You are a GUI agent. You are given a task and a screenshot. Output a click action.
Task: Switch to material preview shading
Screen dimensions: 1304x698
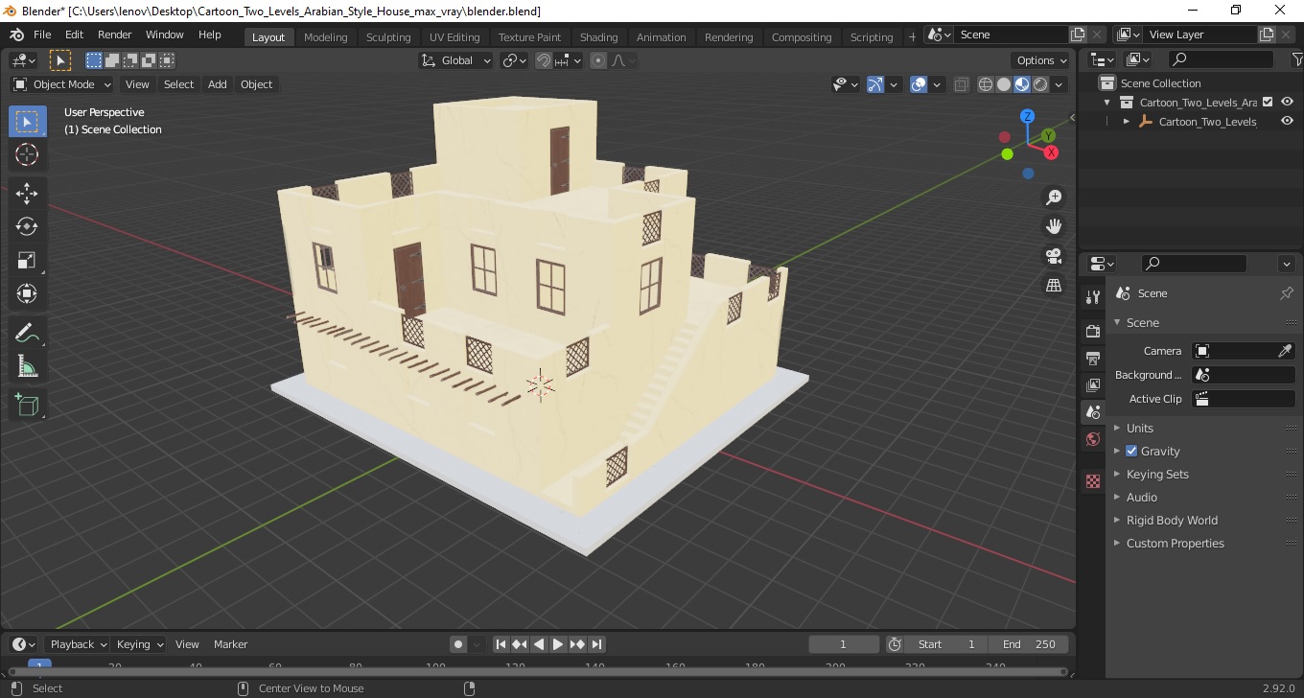(1022, 84)
